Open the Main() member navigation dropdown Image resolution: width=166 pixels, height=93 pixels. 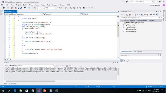tap(100, 14)
